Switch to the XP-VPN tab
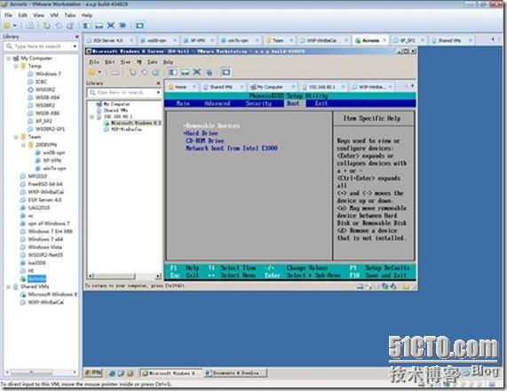 pos(197,41)
